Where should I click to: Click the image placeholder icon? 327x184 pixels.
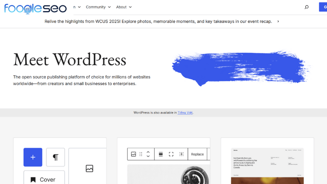90,168
